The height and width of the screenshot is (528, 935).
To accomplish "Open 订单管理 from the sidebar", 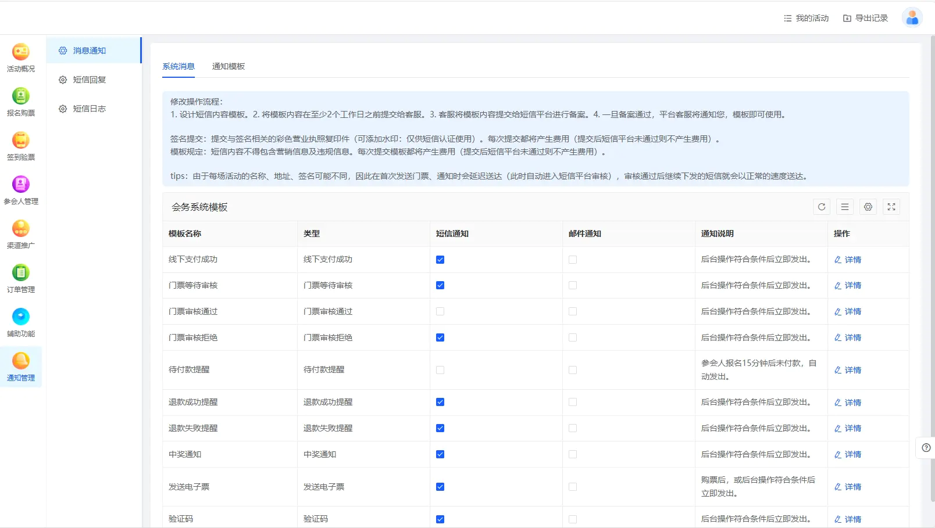I will [21, 278].
